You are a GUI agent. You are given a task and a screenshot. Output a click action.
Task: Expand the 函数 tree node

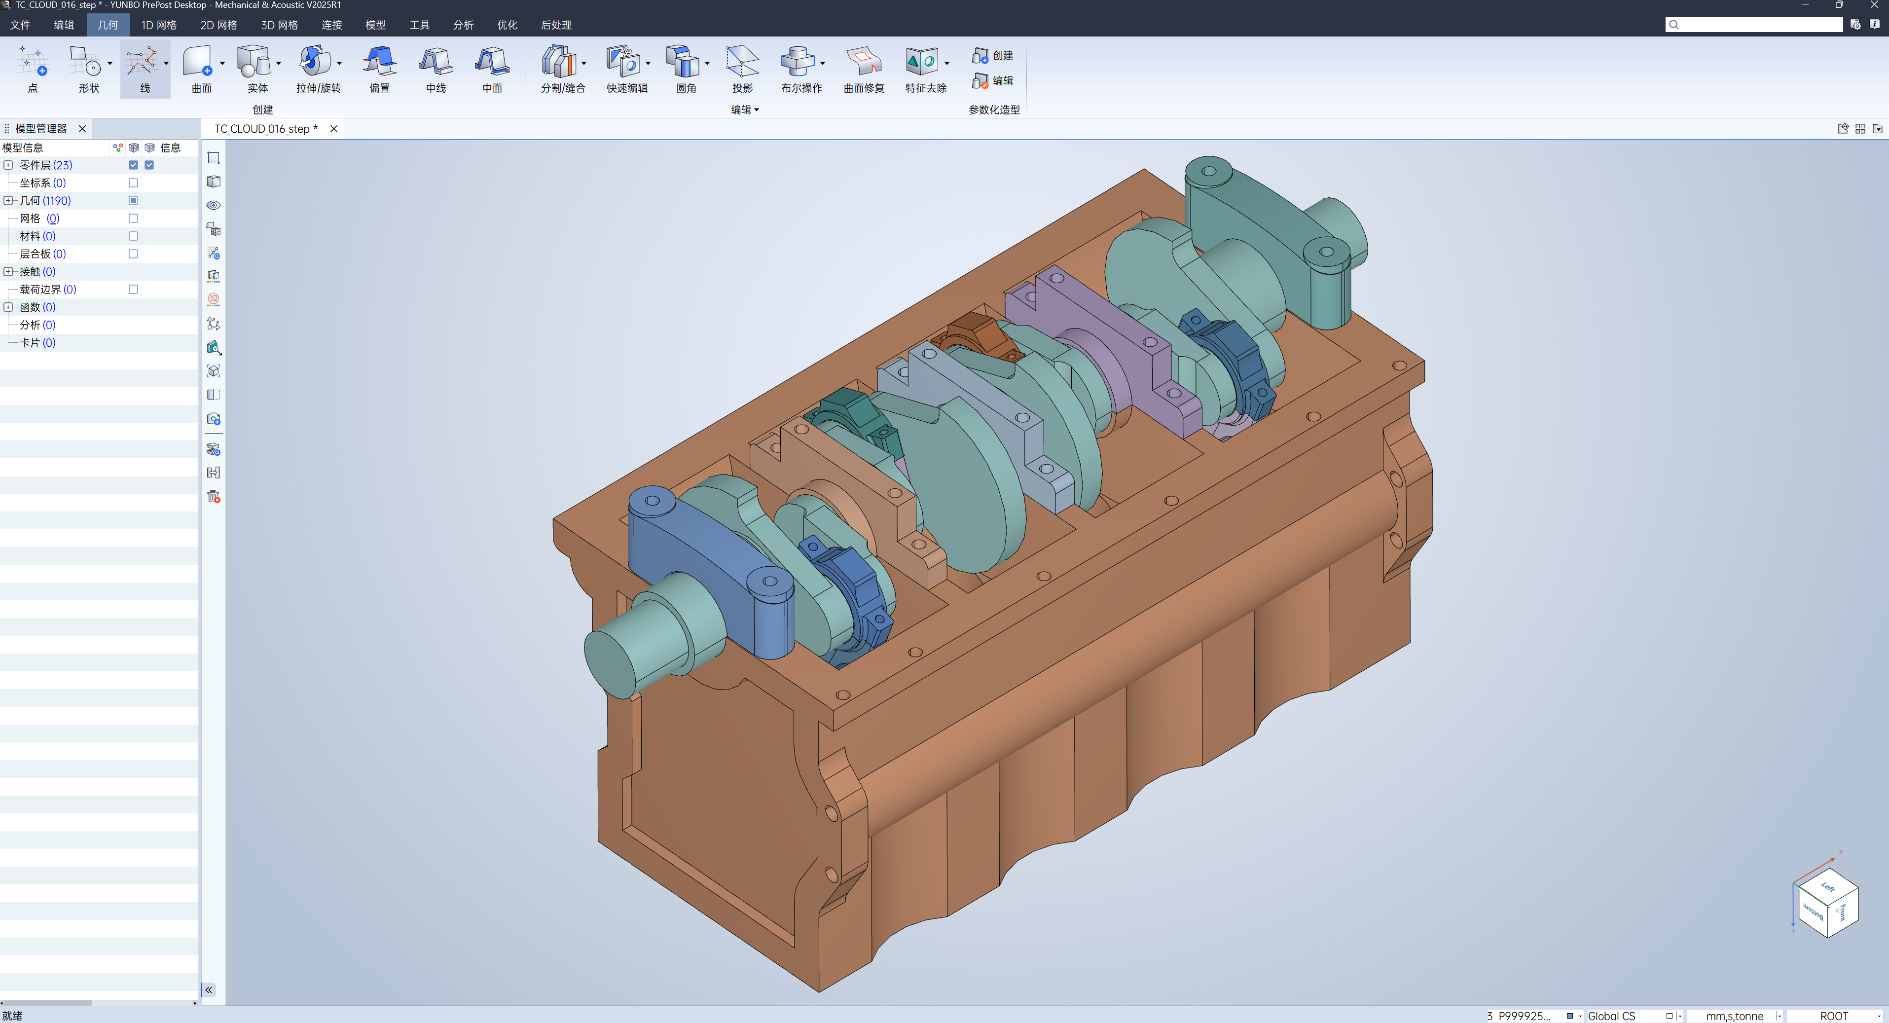click(8, 307)
